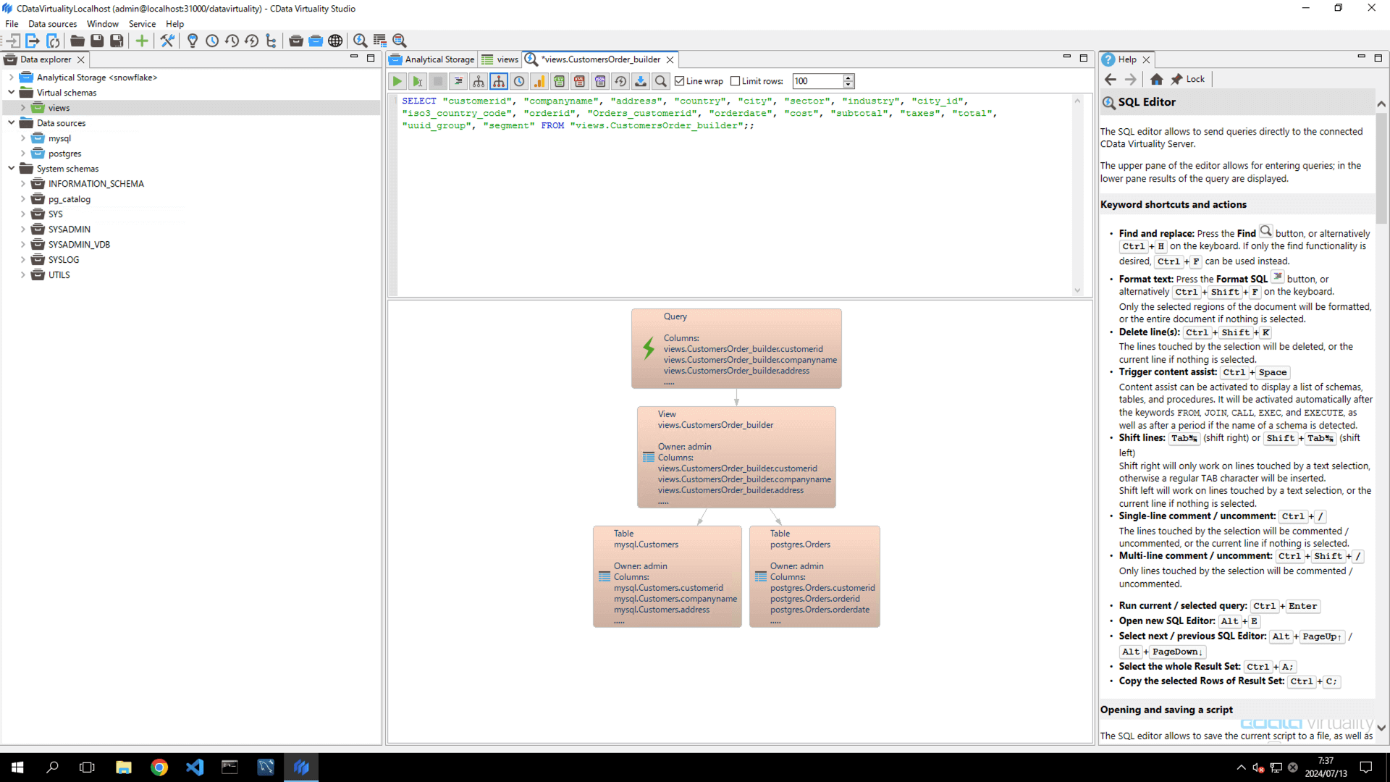Format the SQL text using the format icon
This screenshot has height=782, width=1390.
point(458,81)
